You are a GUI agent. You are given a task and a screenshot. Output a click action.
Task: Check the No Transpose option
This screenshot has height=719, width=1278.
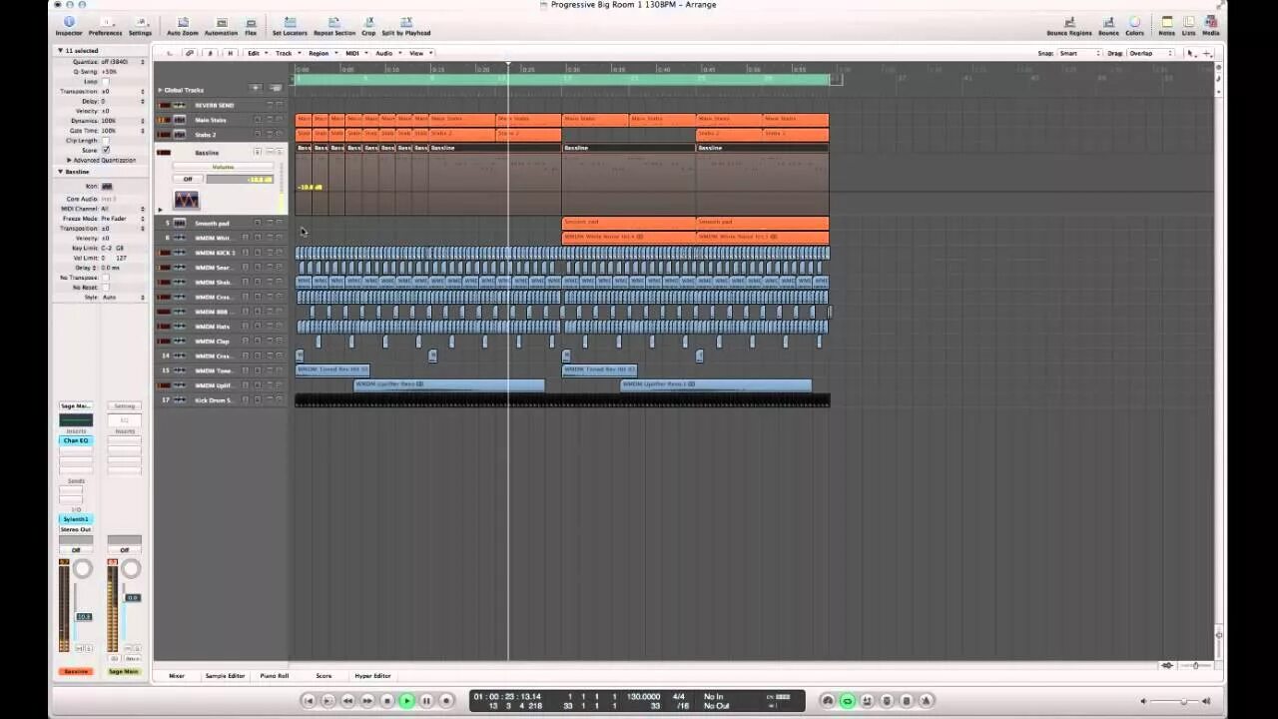coord(106,278)
